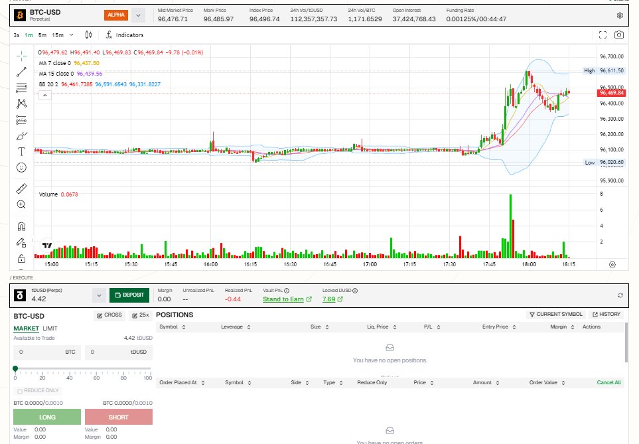This screenshot has height=444, width=639.
Task: Enable the REDUCE ONLY checkbox
Action: point(19,391)
